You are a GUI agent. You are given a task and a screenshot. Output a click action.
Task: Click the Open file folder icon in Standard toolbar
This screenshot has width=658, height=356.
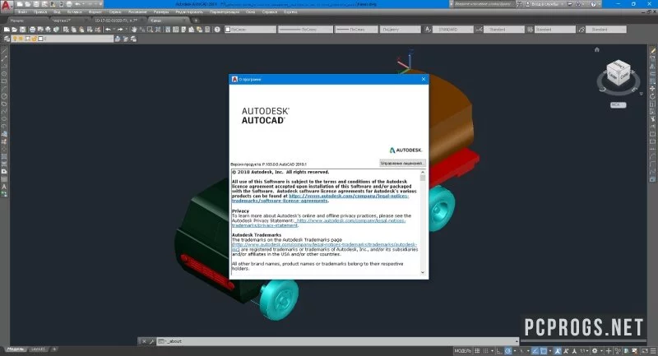click(x=15, y=30)
